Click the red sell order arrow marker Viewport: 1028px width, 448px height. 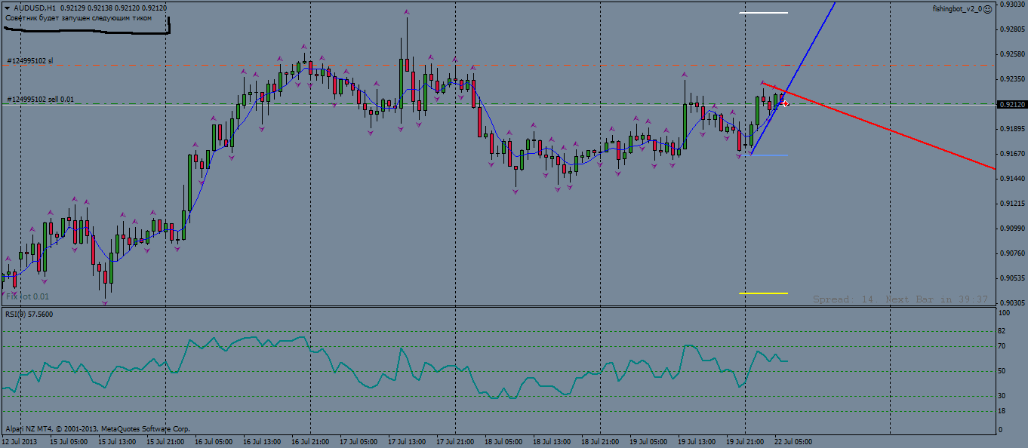tap(786, 103)
